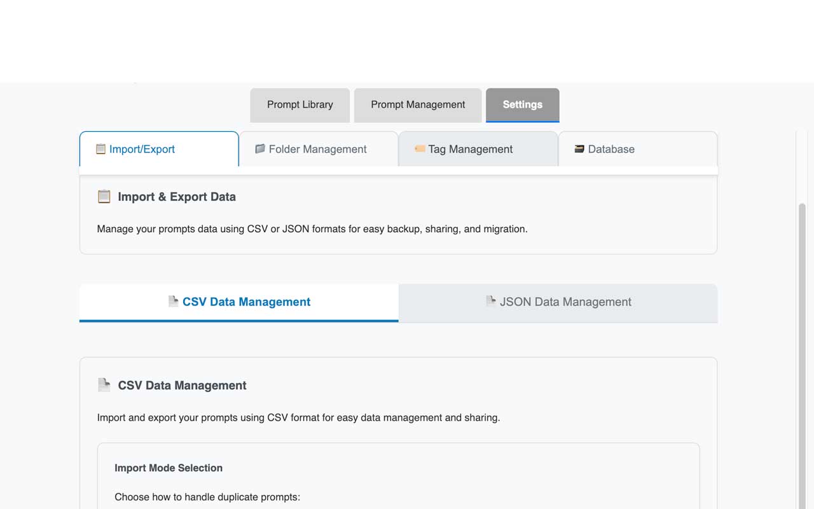Screen dimensions: 814x509
Task: Open the Prompt Library tab
Action: click(x=300, y=105)
